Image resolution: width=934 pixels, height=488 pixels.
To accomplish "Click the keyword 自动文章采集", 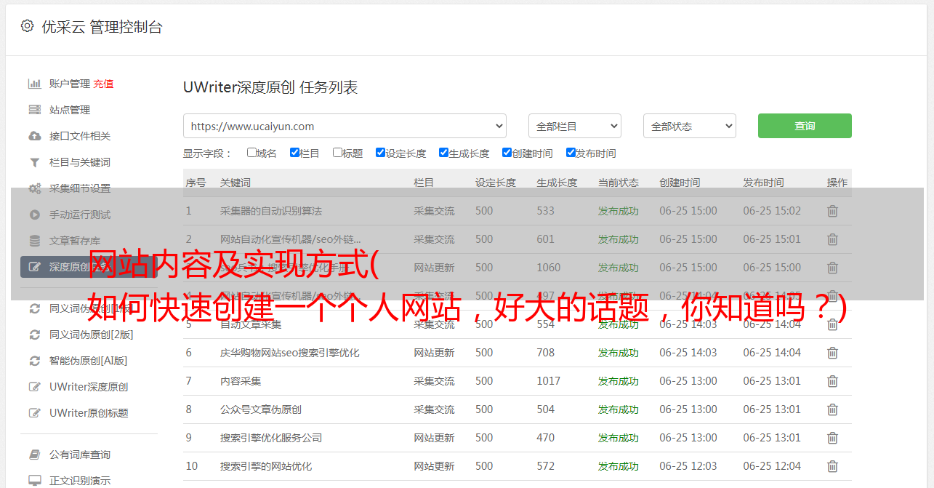I will [251, 324].
